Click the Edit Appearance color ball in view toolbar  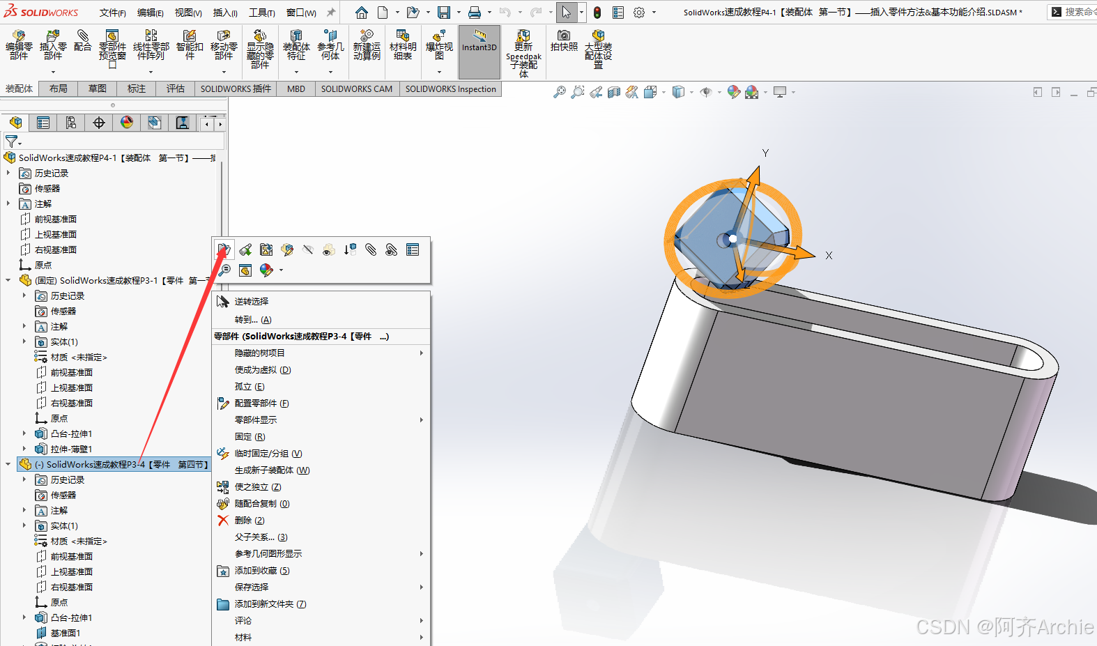pyautogui.click(x=733, y=92)
